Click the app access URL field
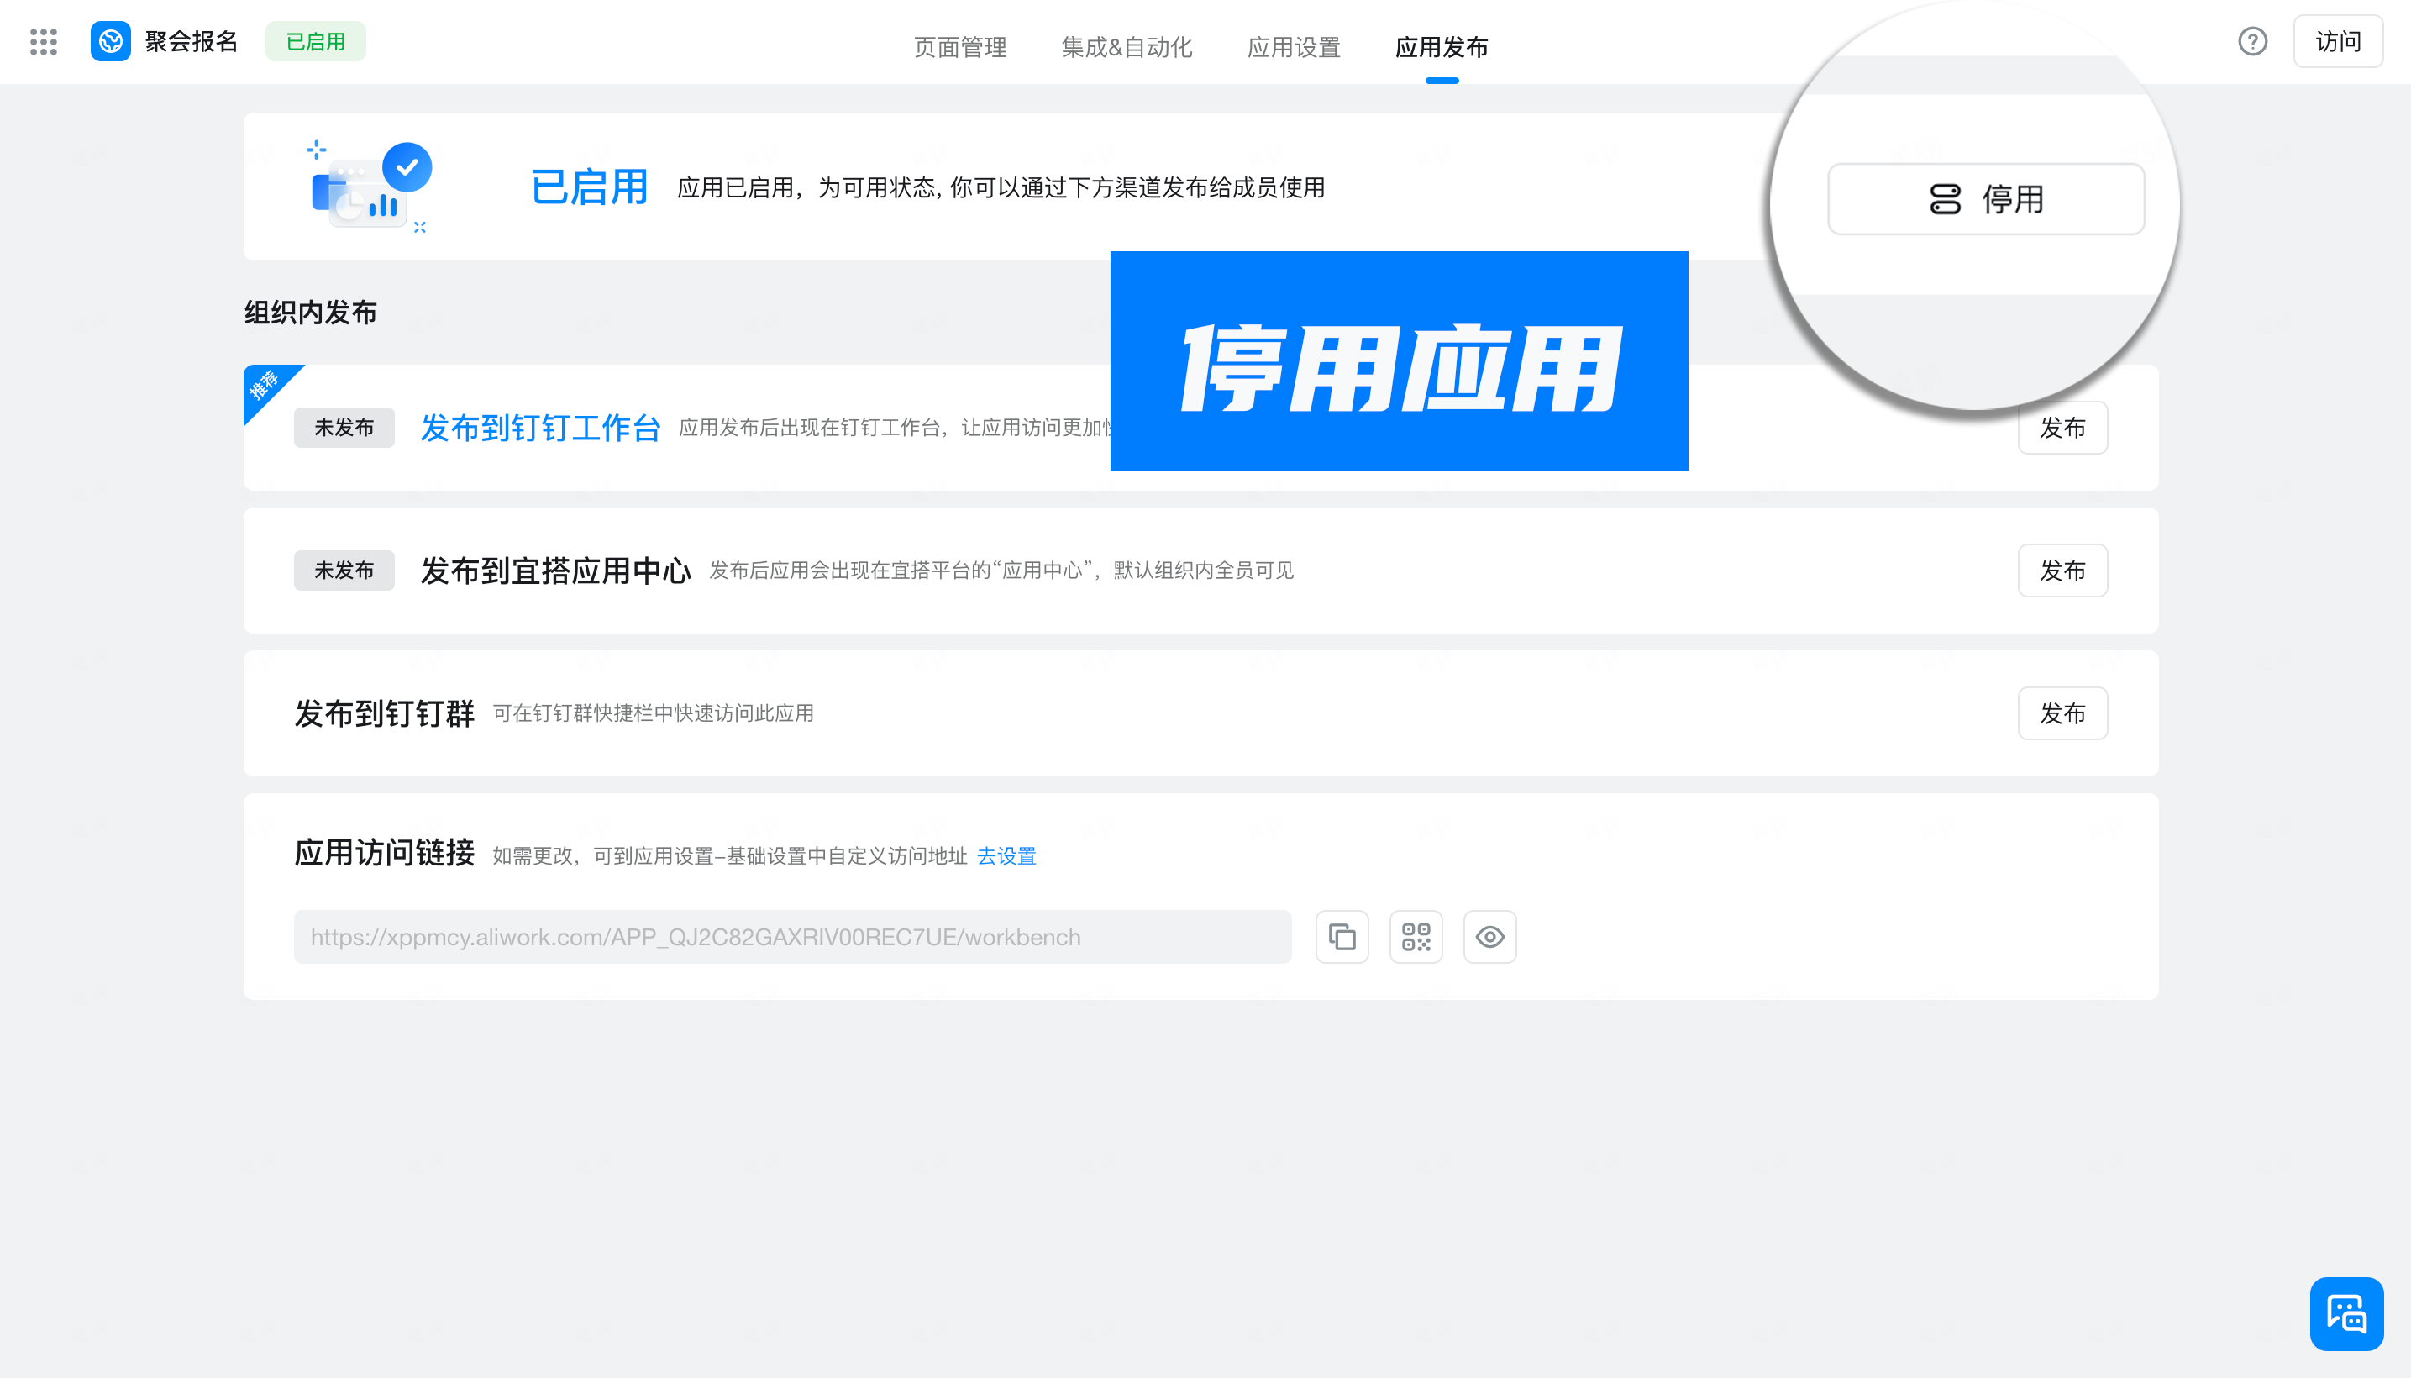 coord(791,937)
